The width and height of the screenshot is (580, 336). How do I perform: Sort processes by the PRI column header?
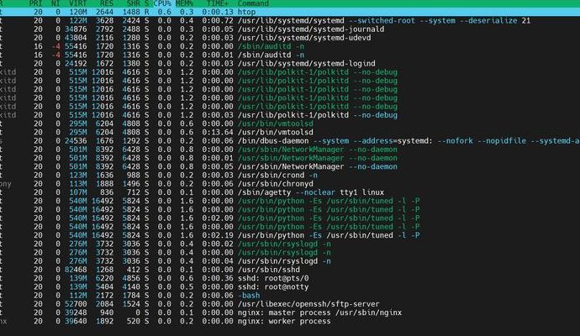coord(35,3)
